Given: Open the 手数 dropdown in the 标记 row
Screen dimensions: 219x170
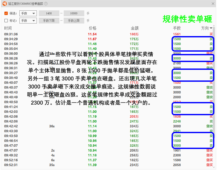Looking at the screenshot, I should (28, 21).
